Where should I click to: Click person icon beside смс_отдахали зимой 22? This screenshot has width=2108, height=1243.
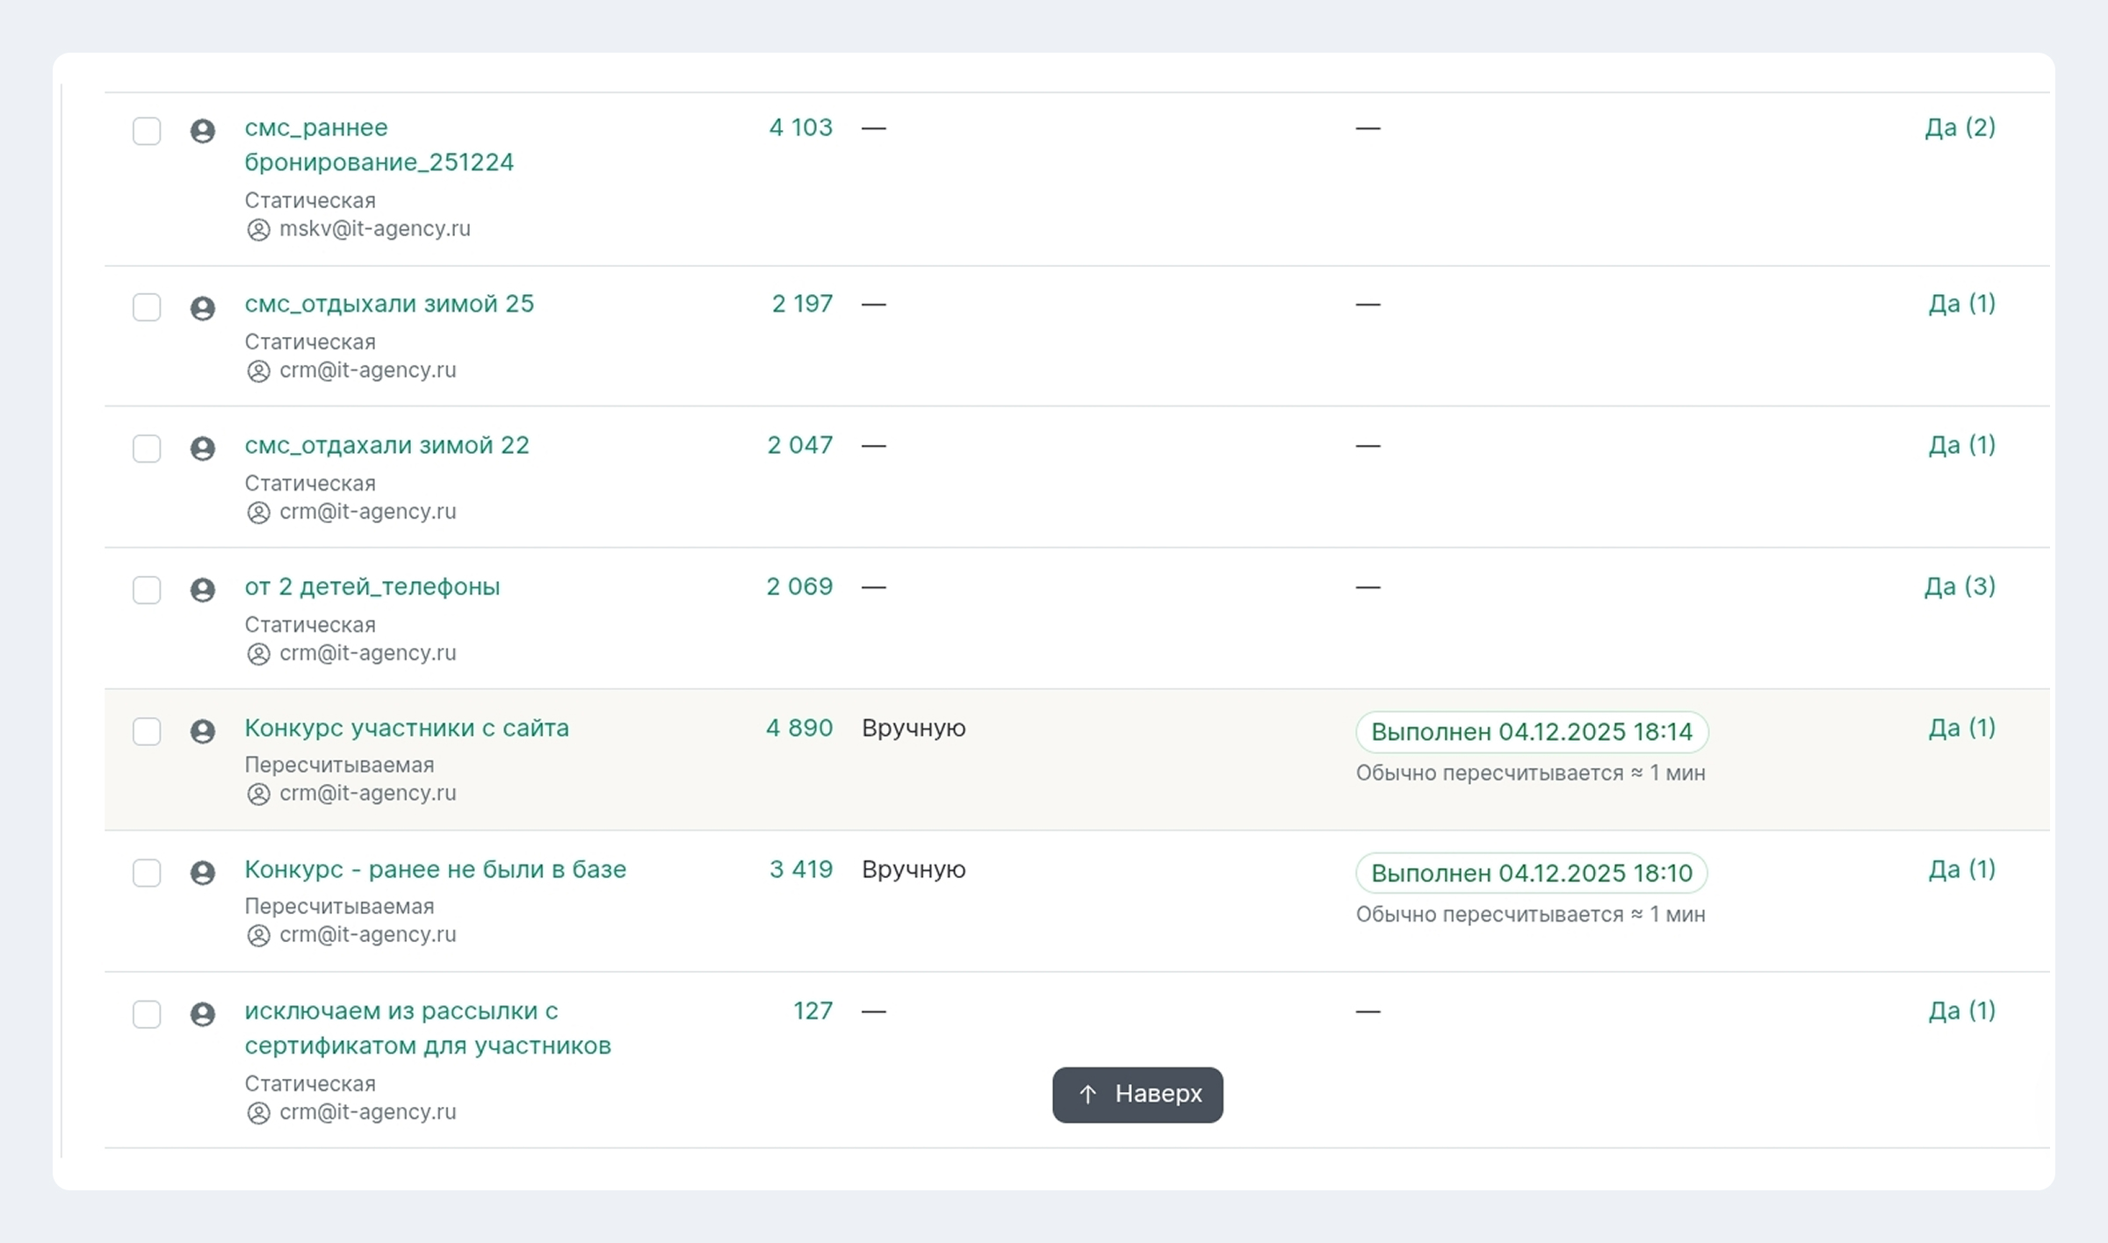(203, 449)
